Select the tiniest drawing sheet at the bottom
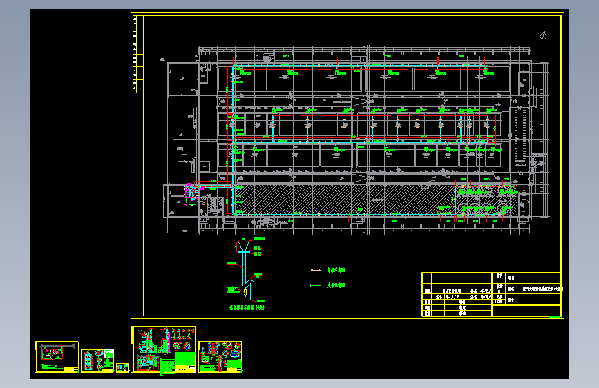Viewport: 599px width, 388px height. 122,368
